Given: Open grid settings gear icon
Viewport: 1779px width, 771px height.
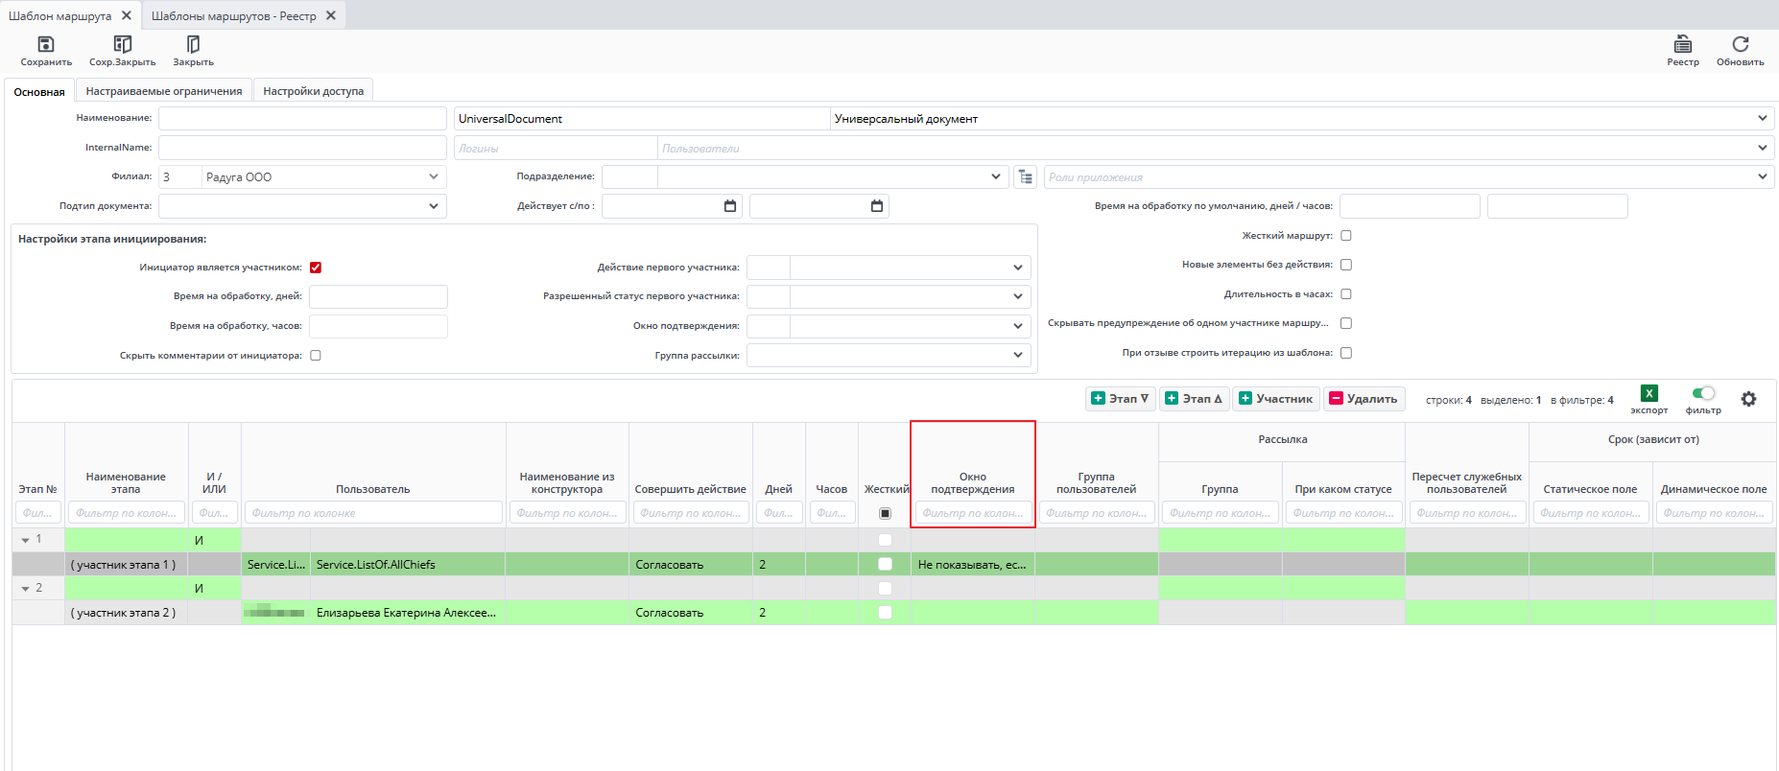Looking at the screenshot, I should [x=1748, y=399].
